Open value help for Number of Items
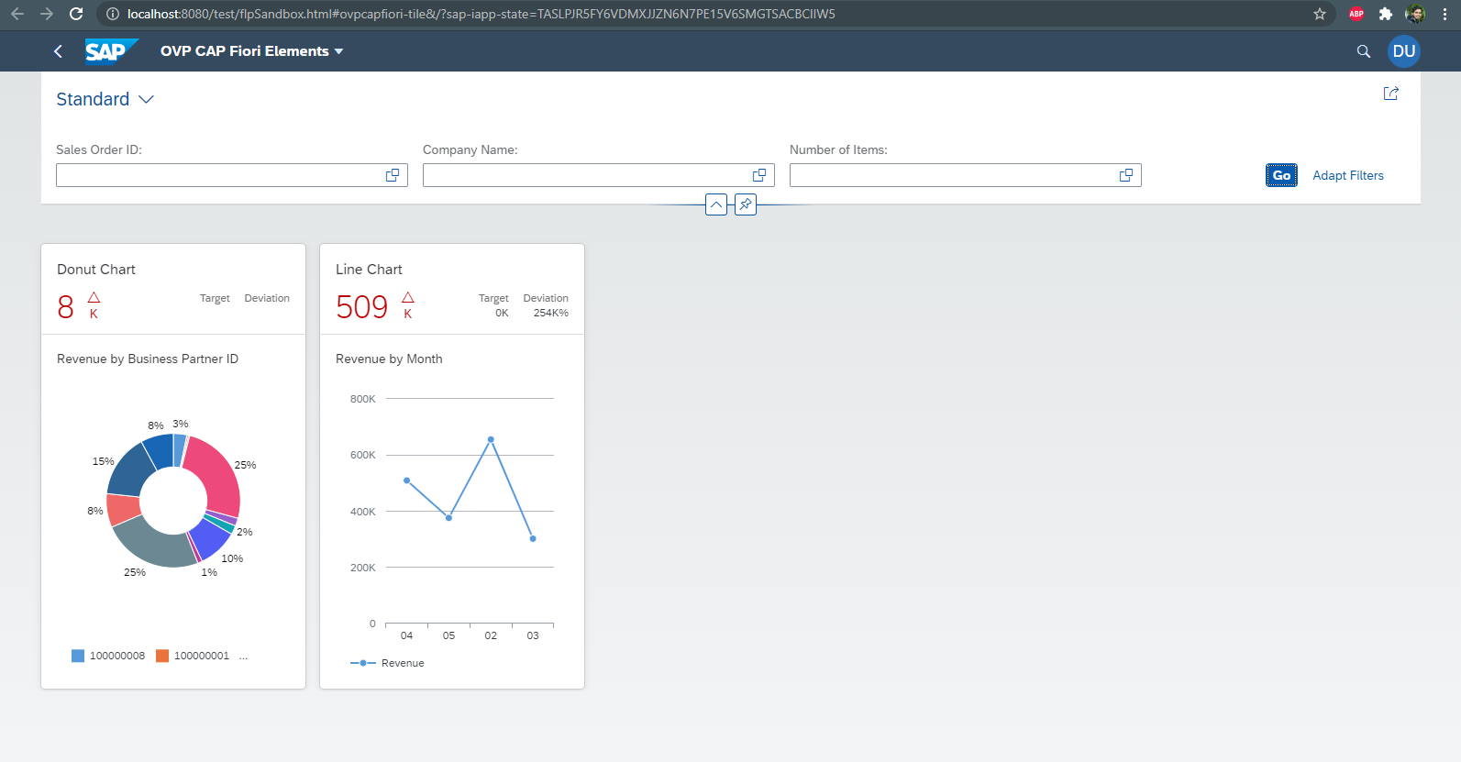This screenshot has width=1461, height=762. pos(1126,175)
